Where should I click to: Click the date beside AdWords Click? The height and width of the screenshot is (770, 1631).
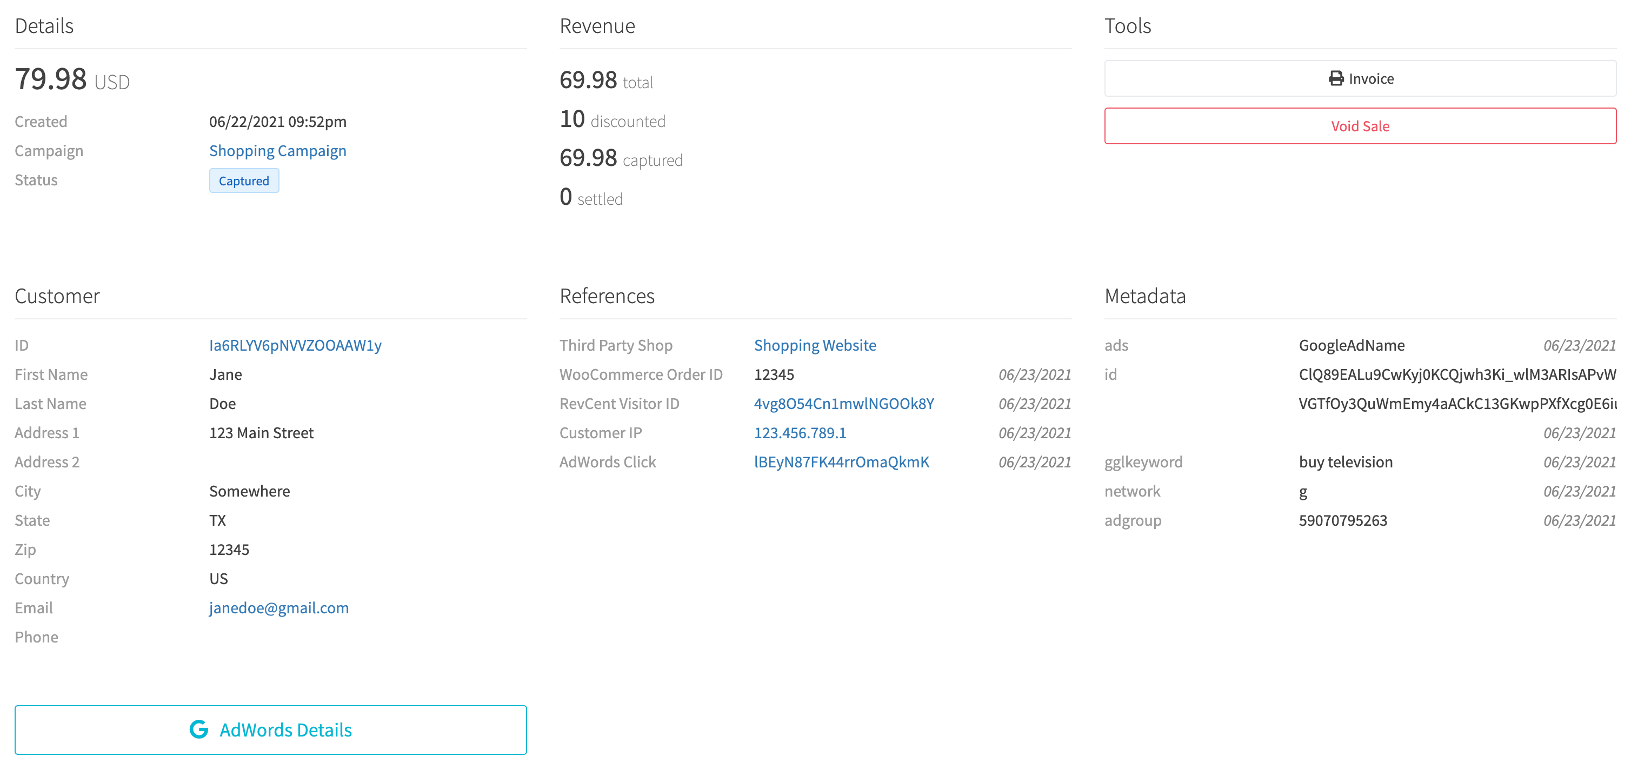click(1035, 462)
